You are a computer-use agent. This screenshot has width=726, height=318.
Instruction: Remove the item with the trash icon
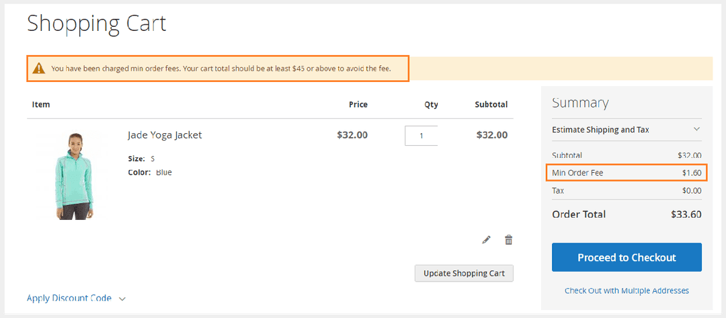click(x=509, y=240)
